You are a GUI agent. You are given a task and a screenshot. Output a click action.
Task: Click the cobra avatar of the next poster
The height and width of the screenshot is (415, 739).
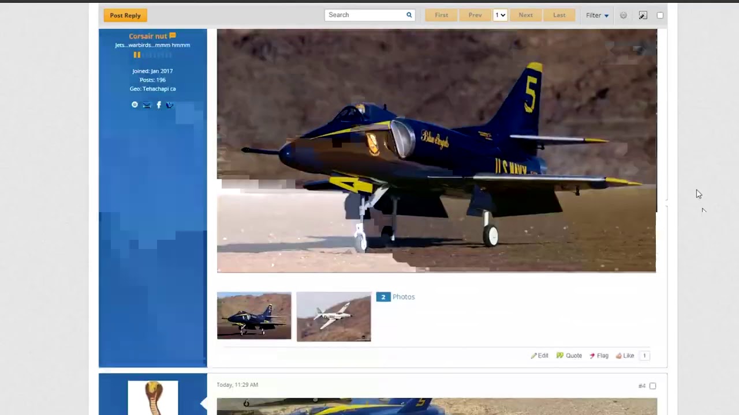click(153, 398)
